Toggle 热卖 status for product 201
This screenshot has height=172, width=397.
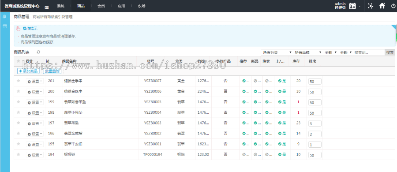pos(268,81)
